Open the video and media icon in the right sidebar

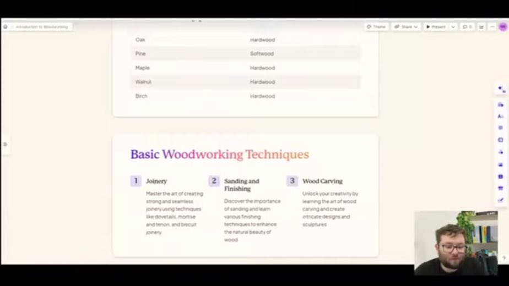click(501, 177)
